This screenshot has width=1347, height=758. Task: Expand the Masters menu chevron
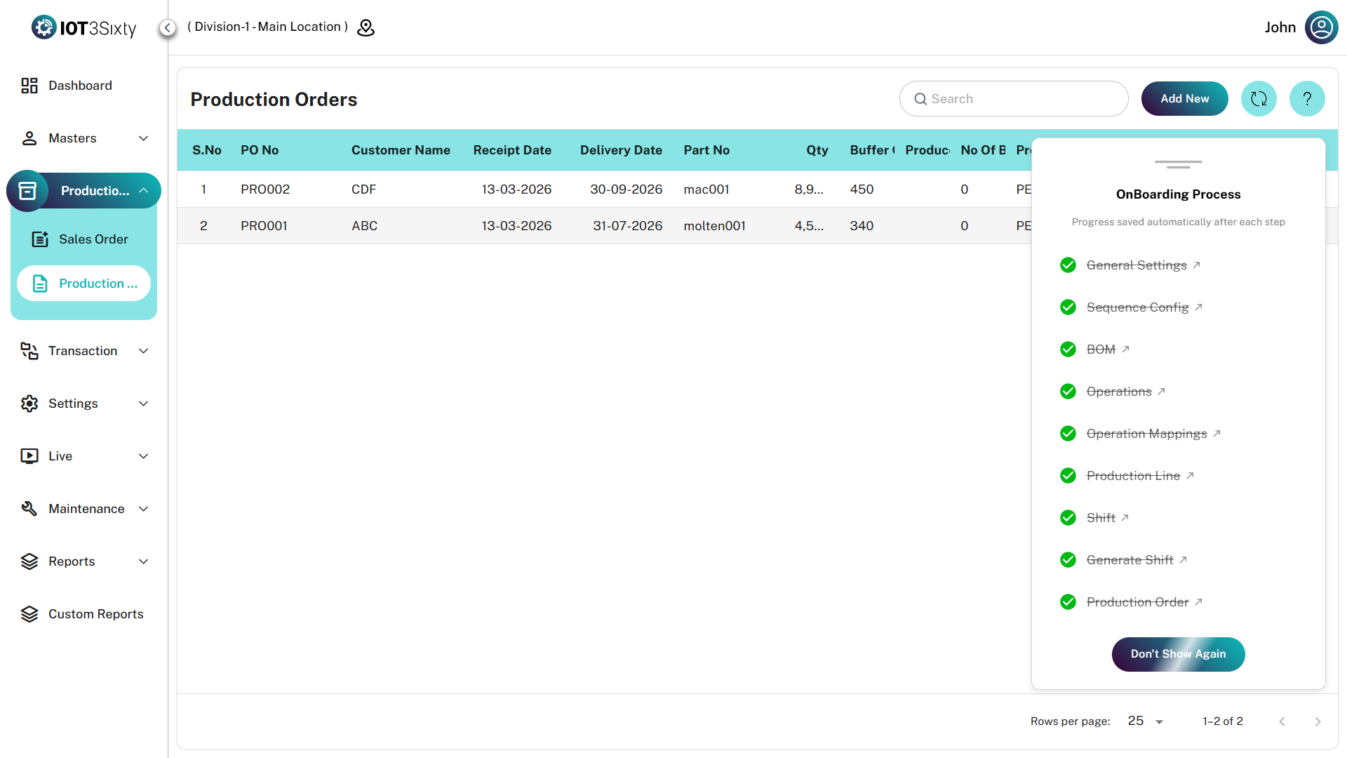(x=144, y=138)
